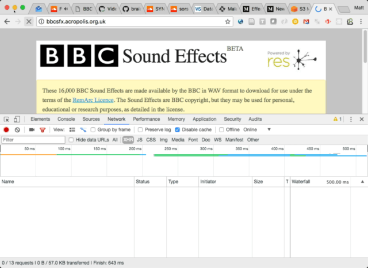Filter requests by Img
Viewport: 368px width, 268px height.
(x=163, y=140)
